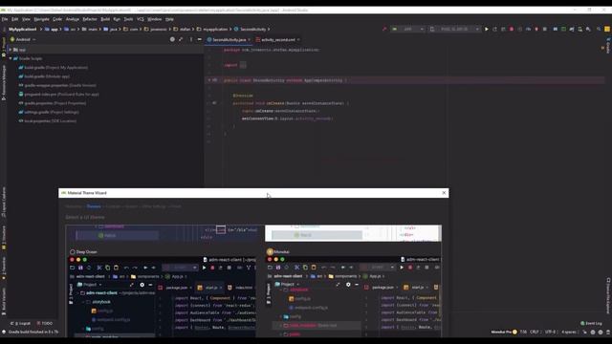Open the Logcat tool window

pyautogui.click(x=20, y=323)
